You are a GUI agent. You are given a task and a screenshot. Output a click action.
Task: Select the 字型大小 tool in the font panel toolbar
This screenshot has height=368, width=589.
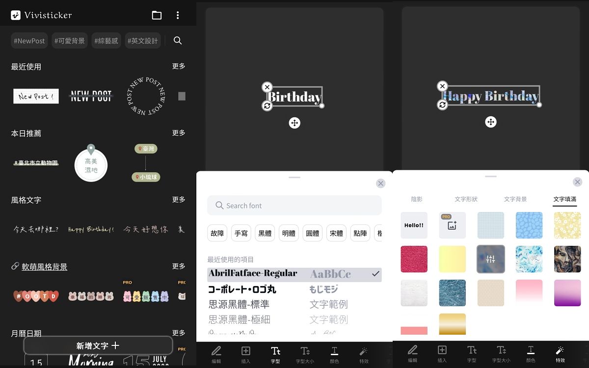[305, 354]
